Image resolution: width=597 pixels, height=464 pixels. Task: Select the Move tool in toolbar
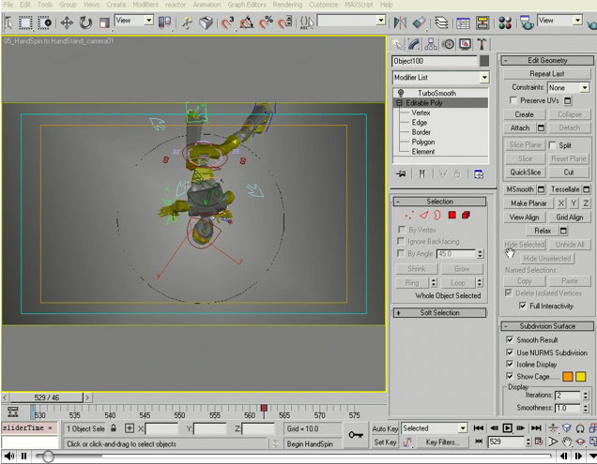click(68, 22)
